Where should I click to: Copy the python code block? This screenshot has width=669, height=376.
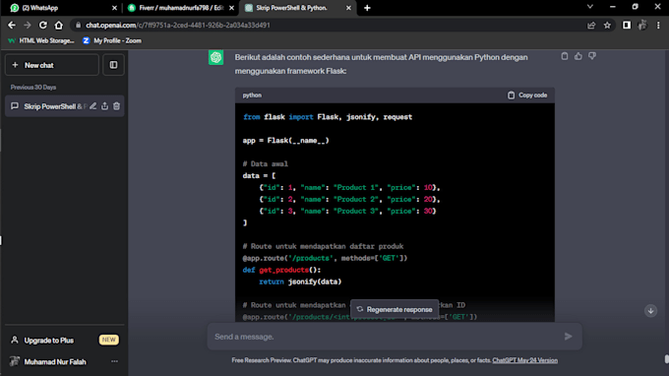tap(527, 95)
